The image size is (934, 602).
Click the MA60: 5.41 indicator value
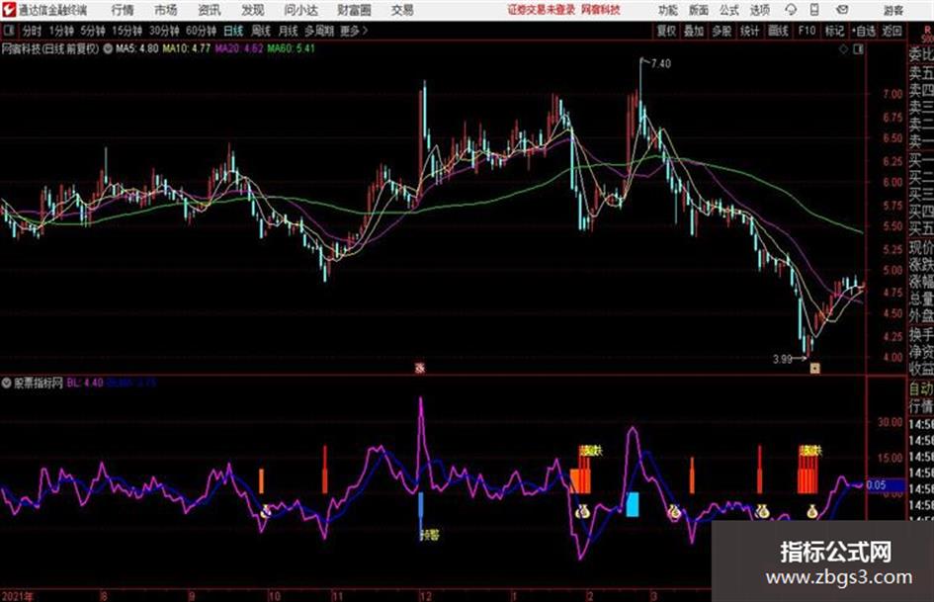(x=292, y=48)
